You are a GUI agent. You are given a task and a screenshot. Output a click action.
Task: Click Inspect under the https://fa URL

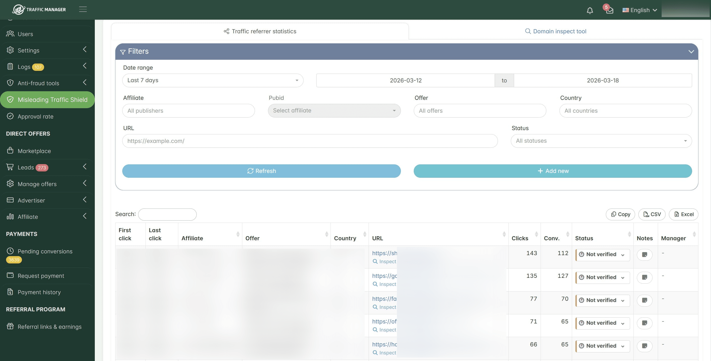[x=384, y=307]
